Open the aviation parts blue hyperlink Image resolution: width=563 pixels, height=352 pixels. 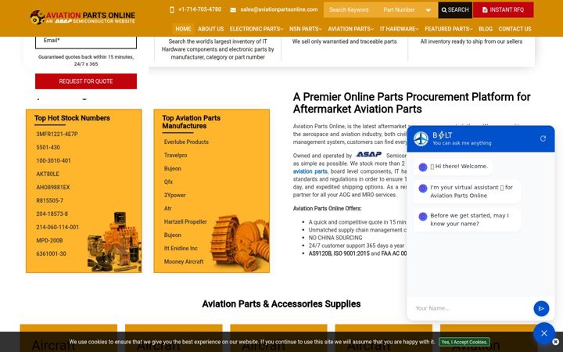[x=310, y=171]
